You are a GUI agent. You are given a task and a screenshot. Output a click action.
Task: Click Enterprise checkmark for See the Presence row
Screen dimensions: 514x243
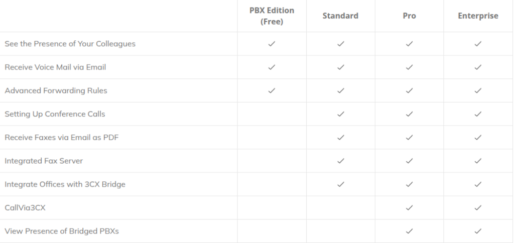pyautogui.click(x=478, y=44)
